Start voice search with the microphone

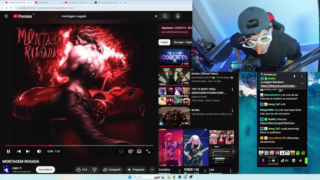tap(178, 16)
